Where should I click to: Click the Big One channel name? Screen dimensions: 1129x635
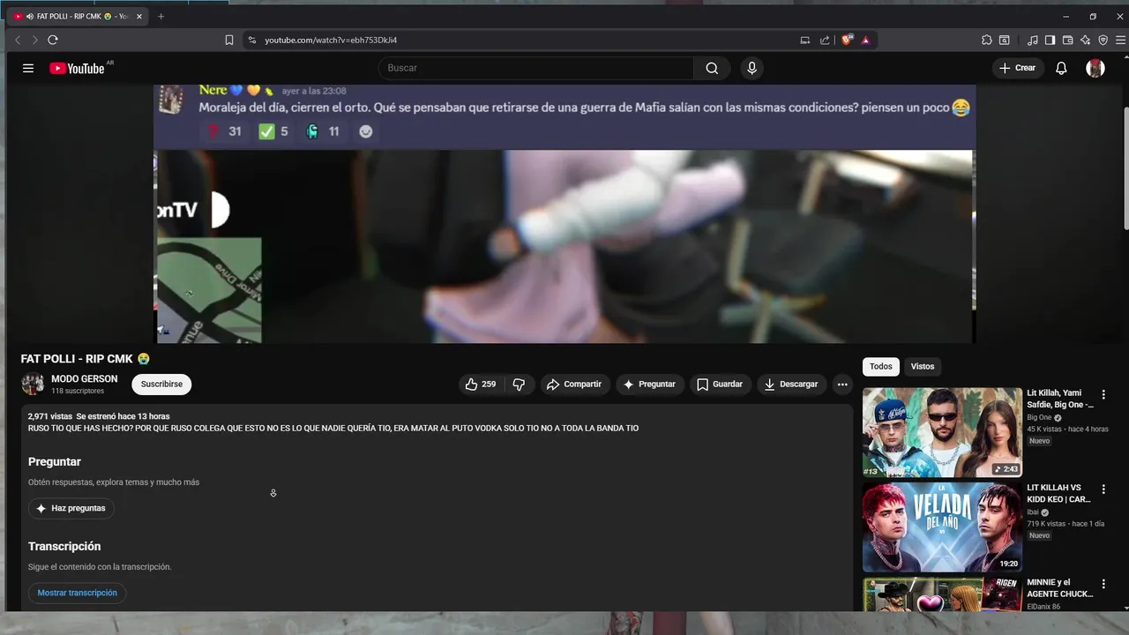point(1039,418)
